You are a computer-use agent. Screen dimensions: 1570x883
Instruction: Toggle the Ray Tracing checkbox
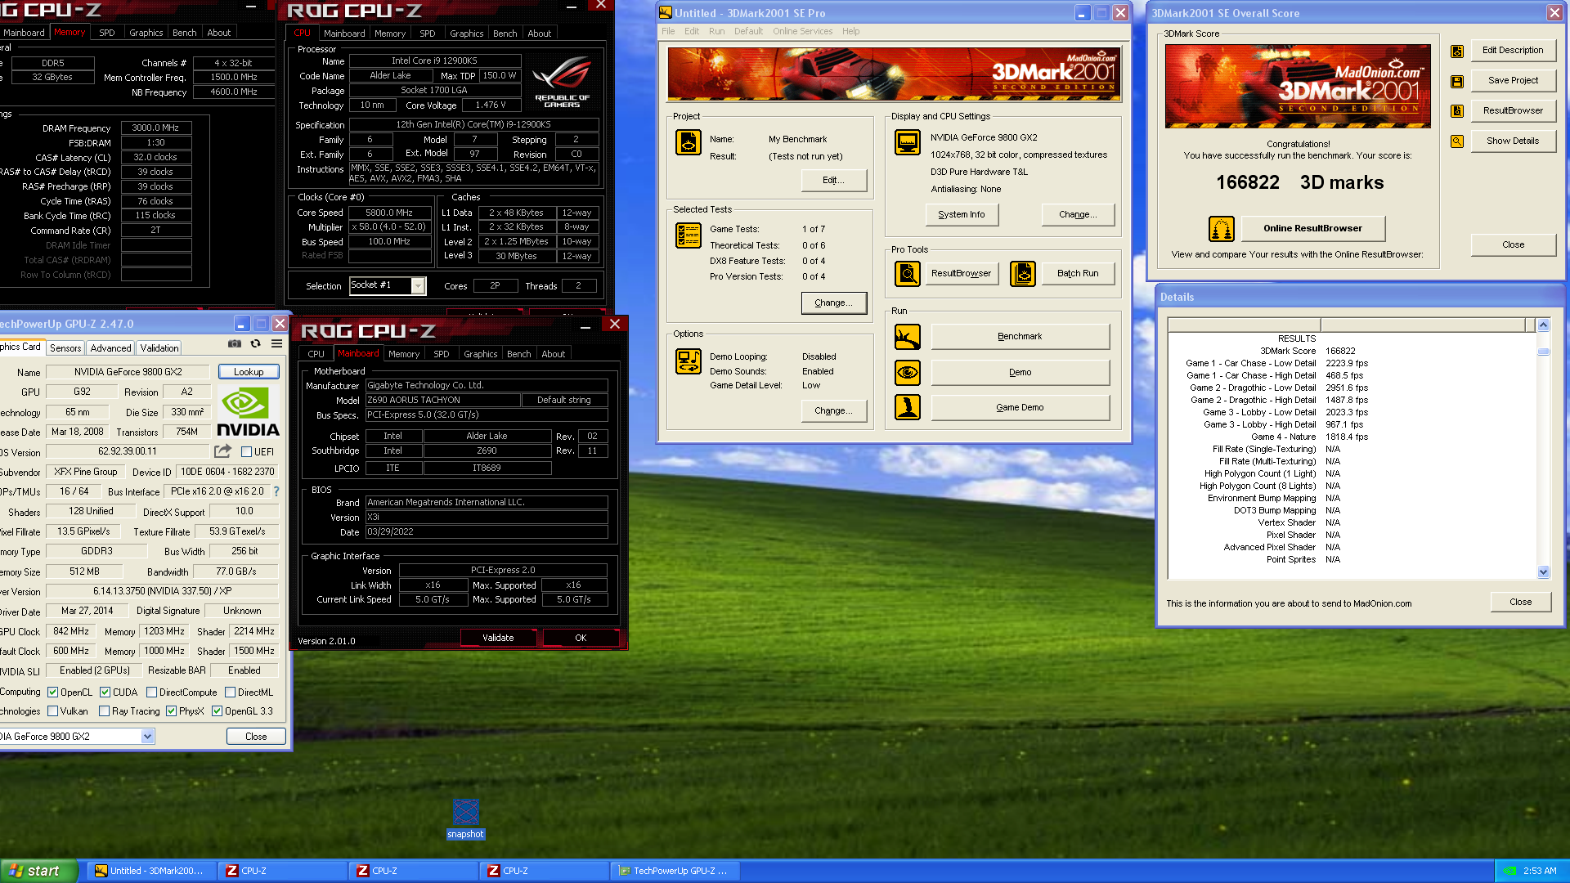coord(104,711)
